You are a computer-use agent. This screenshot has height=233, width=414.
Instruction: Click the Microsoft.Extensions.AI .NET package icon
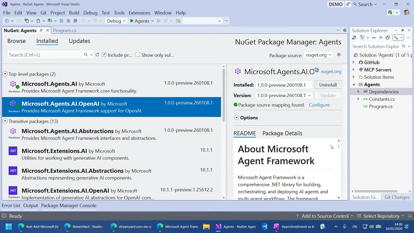(13, 151)
